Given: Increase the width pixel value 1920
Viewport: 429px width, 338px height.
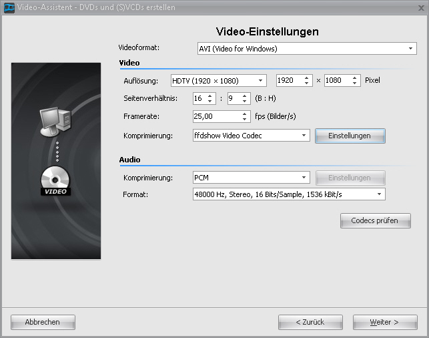Looking at the screenshot, I should click(x=307, y=77).
